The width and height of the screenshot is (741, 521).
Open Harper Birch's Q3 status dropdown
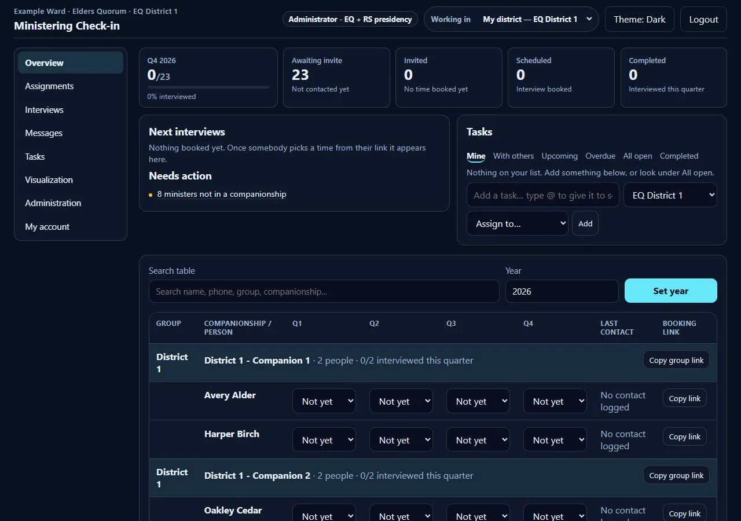coord(478,440)
